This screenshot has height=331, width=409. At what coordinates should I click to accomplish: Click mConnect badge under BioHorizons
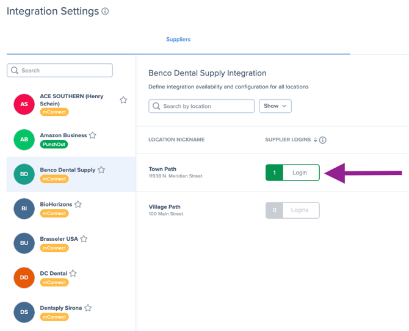pos(54,213)
